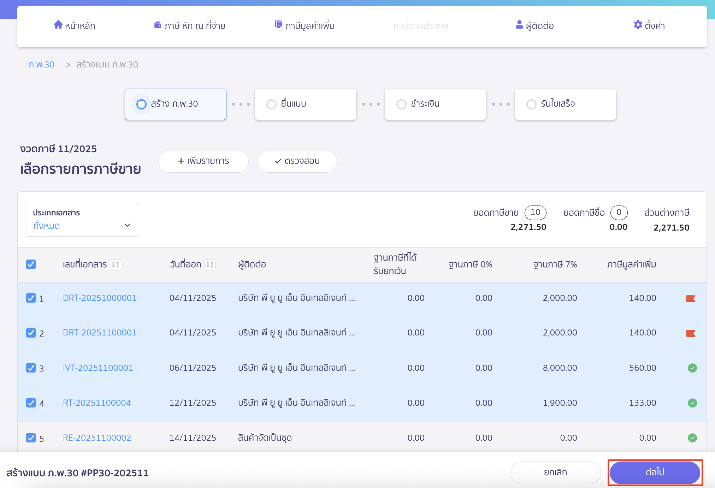Screen dimensions: 715x488
Task: Open document link RT-20251100004
Action: (x=97, y=403)
